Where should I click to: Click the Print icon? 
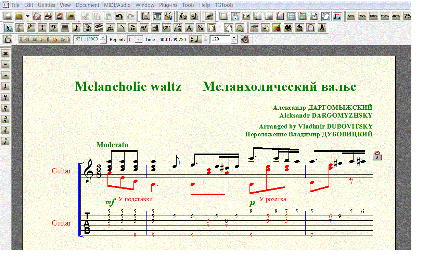(48, 16)
